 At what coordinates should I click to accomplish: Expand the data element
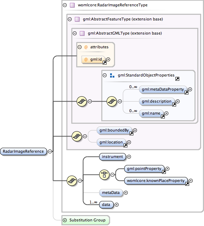point(116,204)
